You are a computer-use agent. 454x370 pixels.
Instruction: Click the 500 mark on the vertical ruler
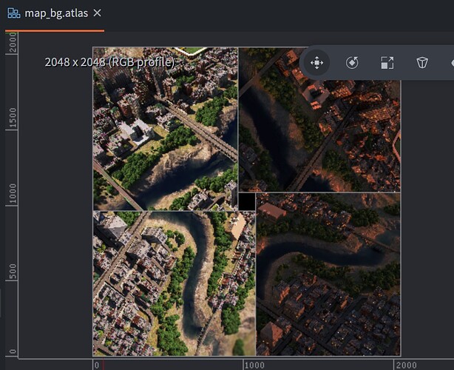click(13, 273)
